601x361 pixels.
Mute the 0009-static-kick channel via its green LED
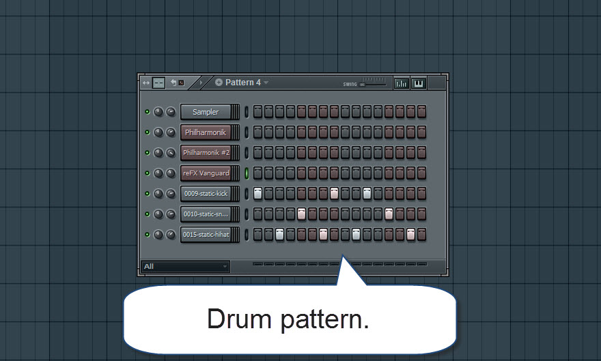pyautogui.click(x=148, y=194)
